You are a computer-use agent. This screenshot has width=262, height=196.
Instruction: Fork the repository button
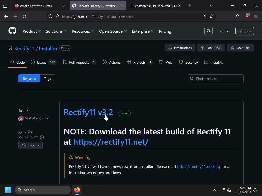pyautogui.click(x=211, y=48)
